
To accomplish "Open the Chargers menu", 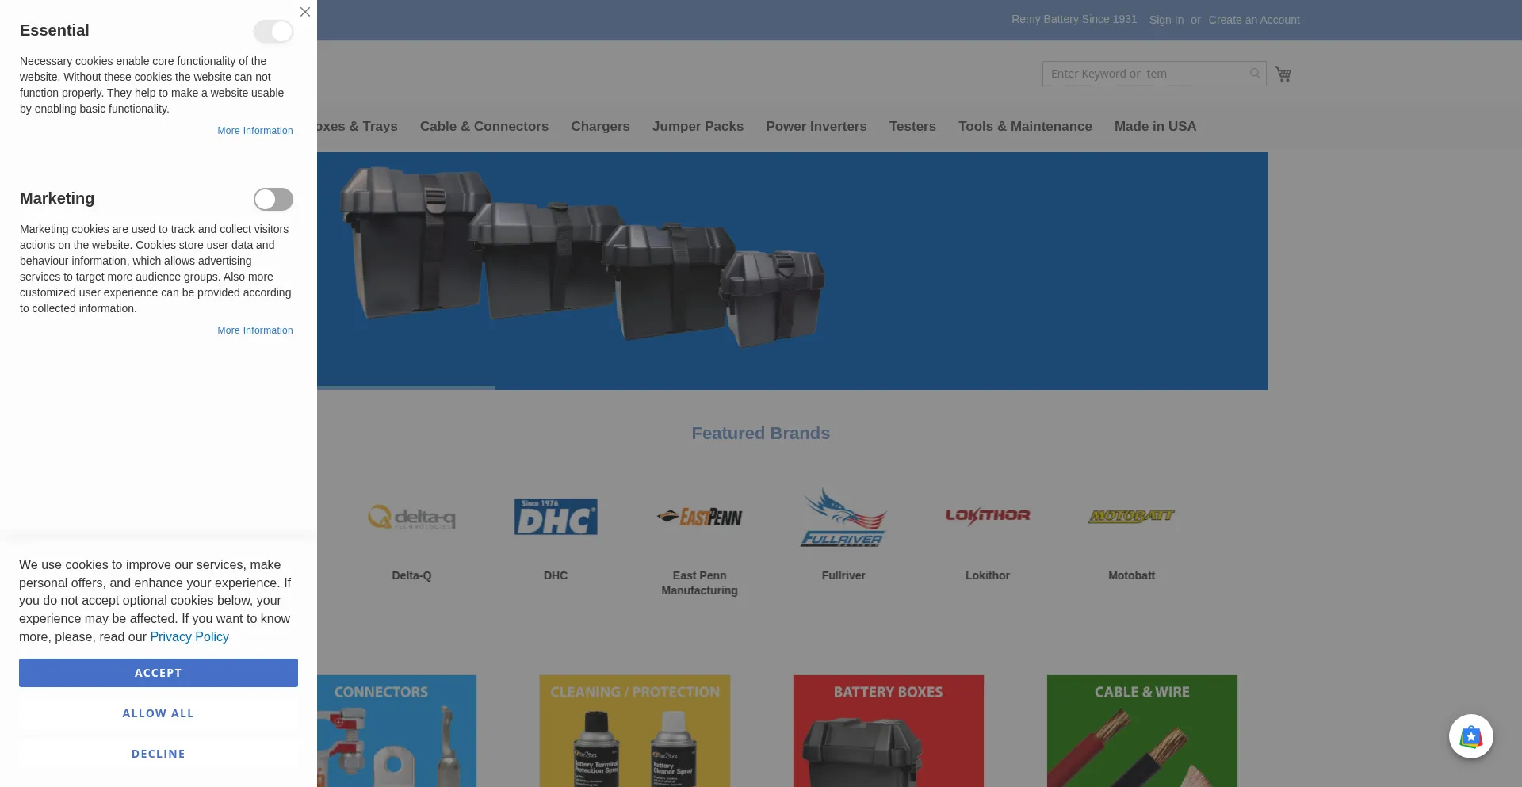I will click(x=600, y=126).
